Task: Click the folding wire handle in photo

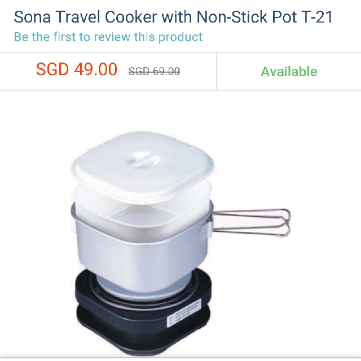Action: [251, 222]
